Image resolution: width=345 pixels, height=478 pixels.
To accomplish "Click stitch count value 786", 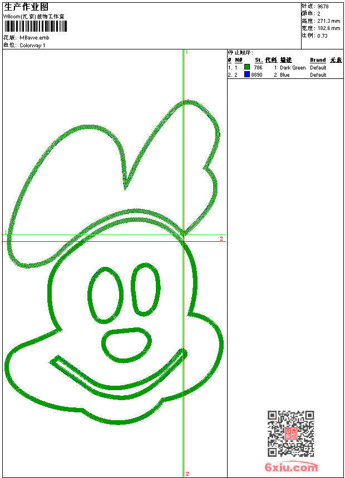I will tap(258, 68).
